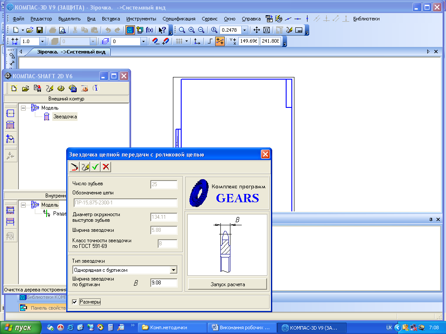Collapse the Модель node in inner contour tree
446x334 pixels.
(x=24, y=205)
